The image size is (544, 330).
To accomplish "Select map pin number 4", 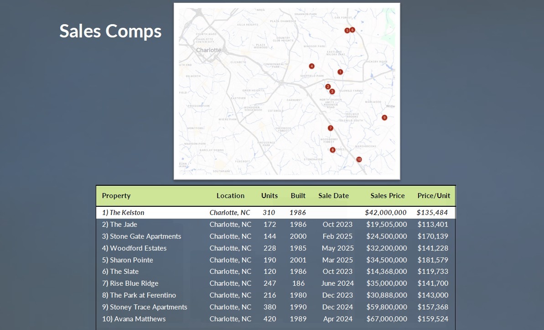I will click(x=311, y=66).
